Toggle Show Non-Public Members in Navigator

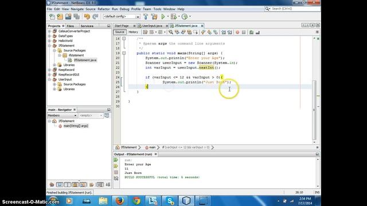click(x=75, y=185)
